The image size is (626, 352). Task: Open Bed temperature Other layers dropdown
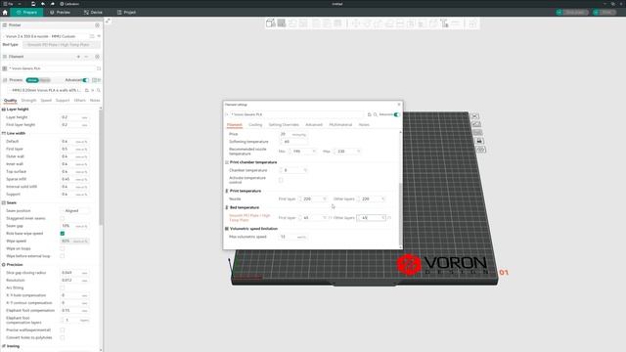[x=372, y=218]
